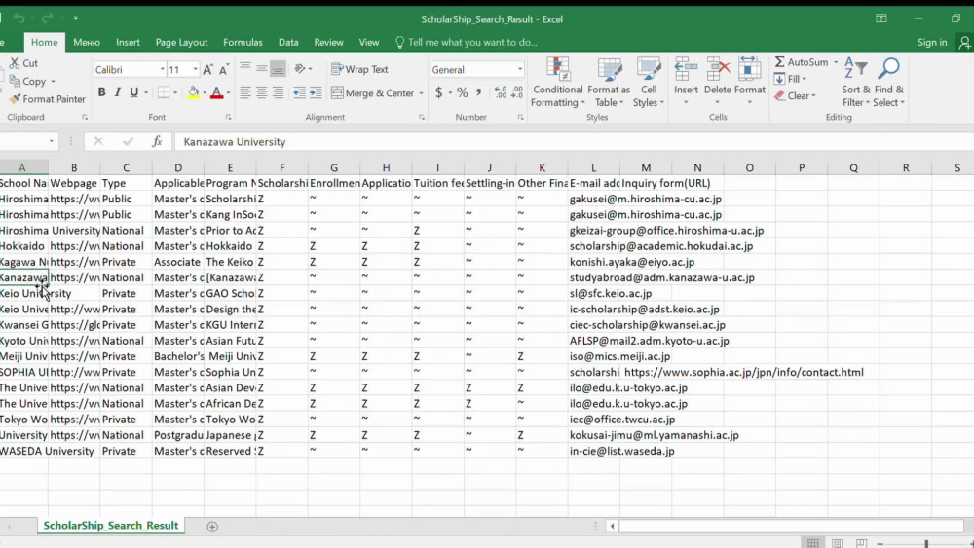Decrease decimal places
Image resolution: width=974 pixels, height=548 pixels.
517,92
